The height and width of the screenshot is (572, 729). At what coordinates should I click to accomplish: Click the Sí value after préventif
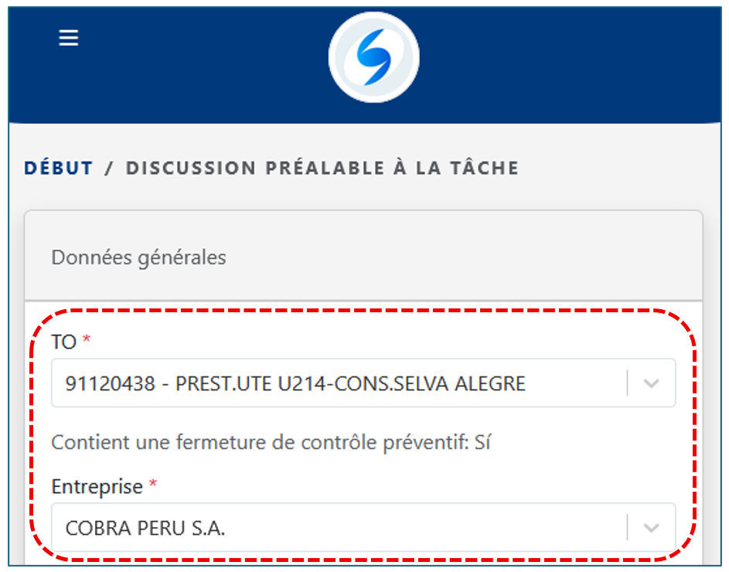click(482, 443)
